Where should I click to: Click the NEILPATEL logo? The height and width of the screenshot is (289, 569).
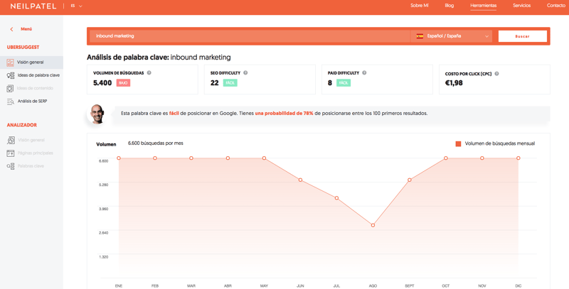coord(33,6)
